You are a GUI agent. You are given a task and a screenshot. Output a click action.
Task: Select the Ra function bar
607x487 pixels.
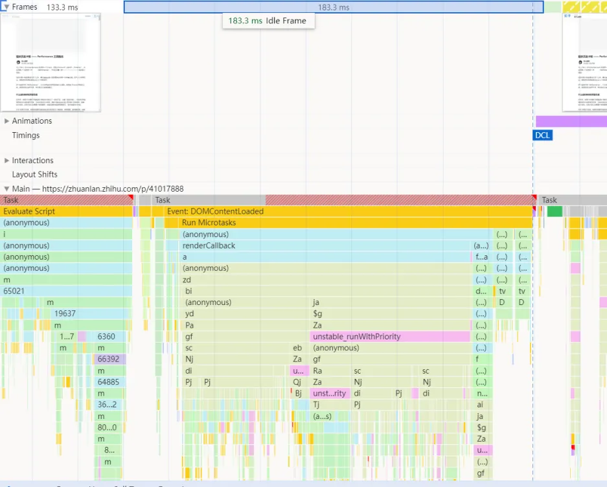click(330, 370)
